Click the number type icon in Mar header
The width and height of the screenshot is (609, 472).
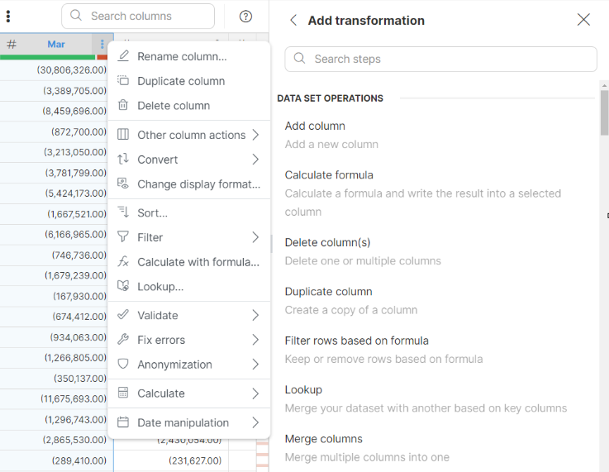pos(12,45)
